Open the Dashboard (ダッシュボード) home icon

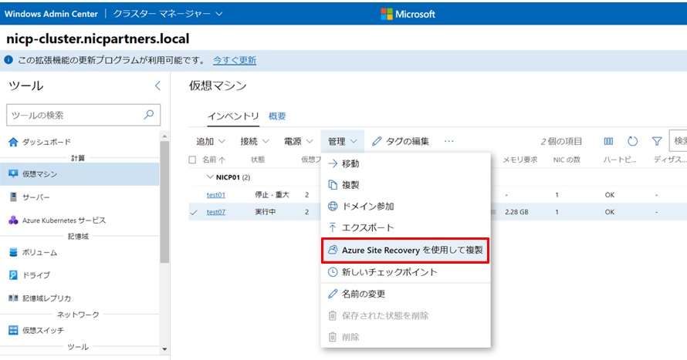click(x=13, y=142)
